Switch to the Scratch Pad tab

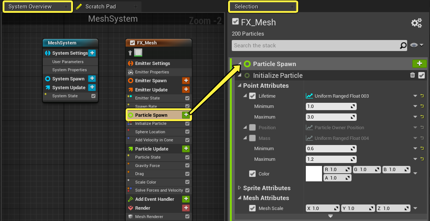click(x=101, y=7)
